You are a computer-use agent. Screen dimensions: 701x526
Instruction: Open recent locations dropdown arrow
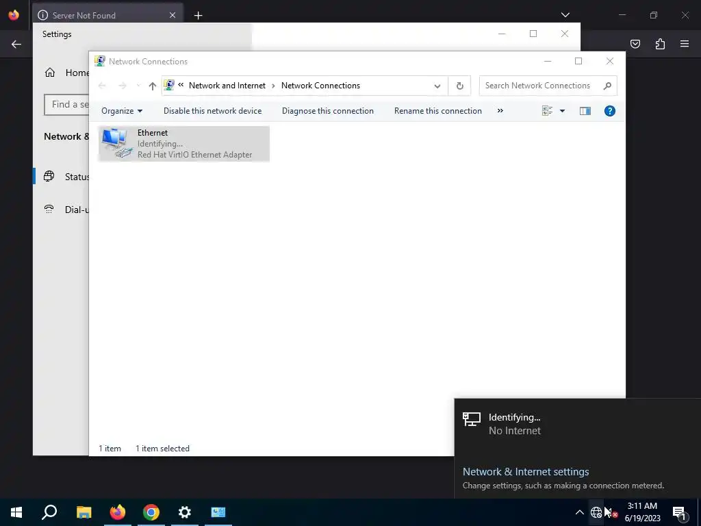138,86
